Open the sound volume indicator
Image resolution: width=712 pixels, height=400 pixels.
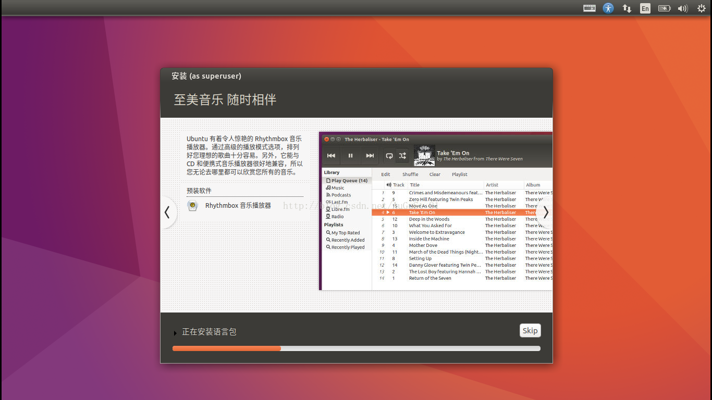[683, 8]
